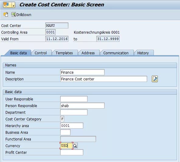This screenshot has width=180, height=162.
Task: Go to the Address tab
Action: click(88, 53)
